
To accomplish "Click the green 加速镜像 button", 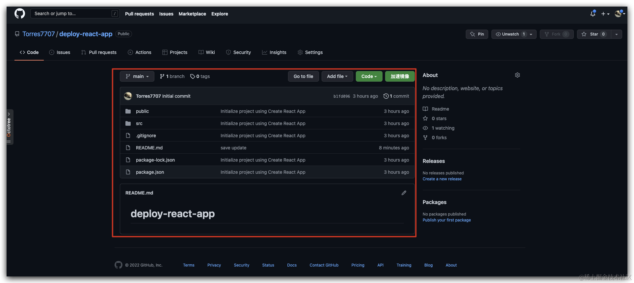I will (x=400, y=76).
